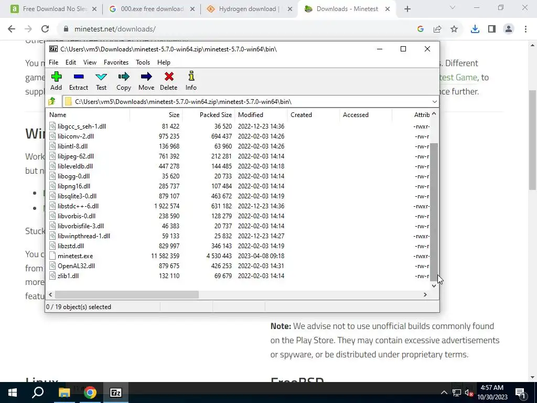Select libzstd.dll file
Screen dimensions: 537x403
(71, 246)
